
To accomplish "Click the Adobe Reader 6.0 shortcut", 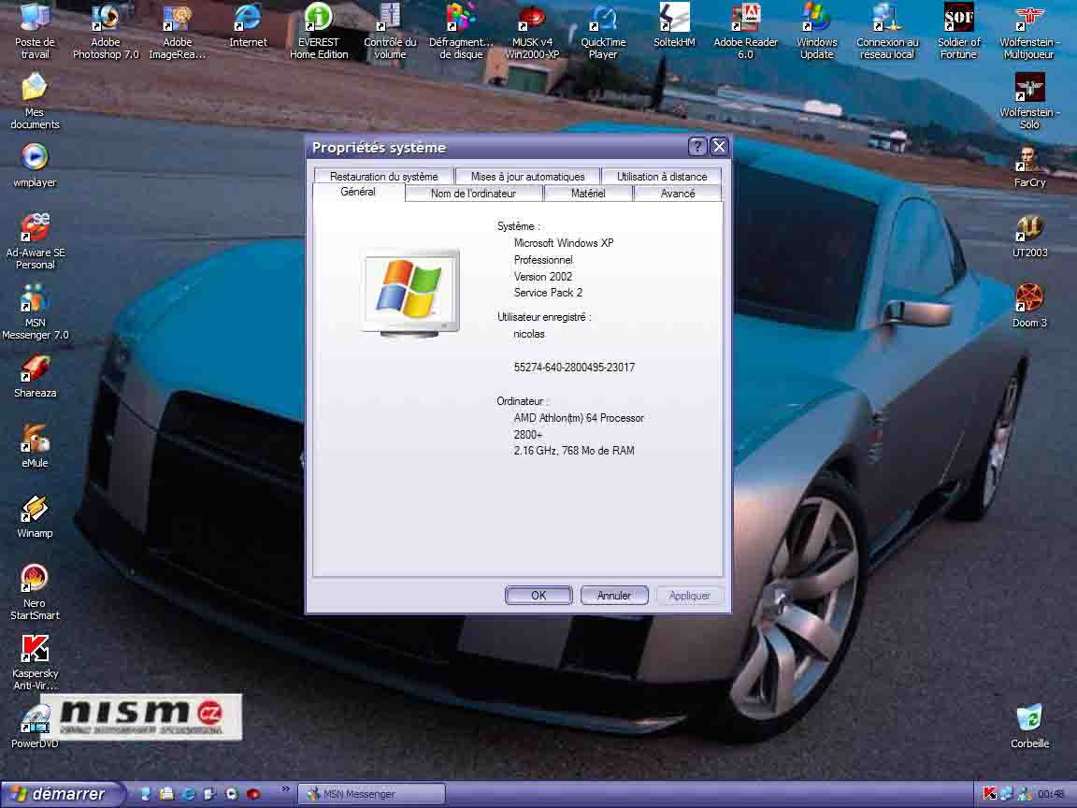I will coord(745,31).
